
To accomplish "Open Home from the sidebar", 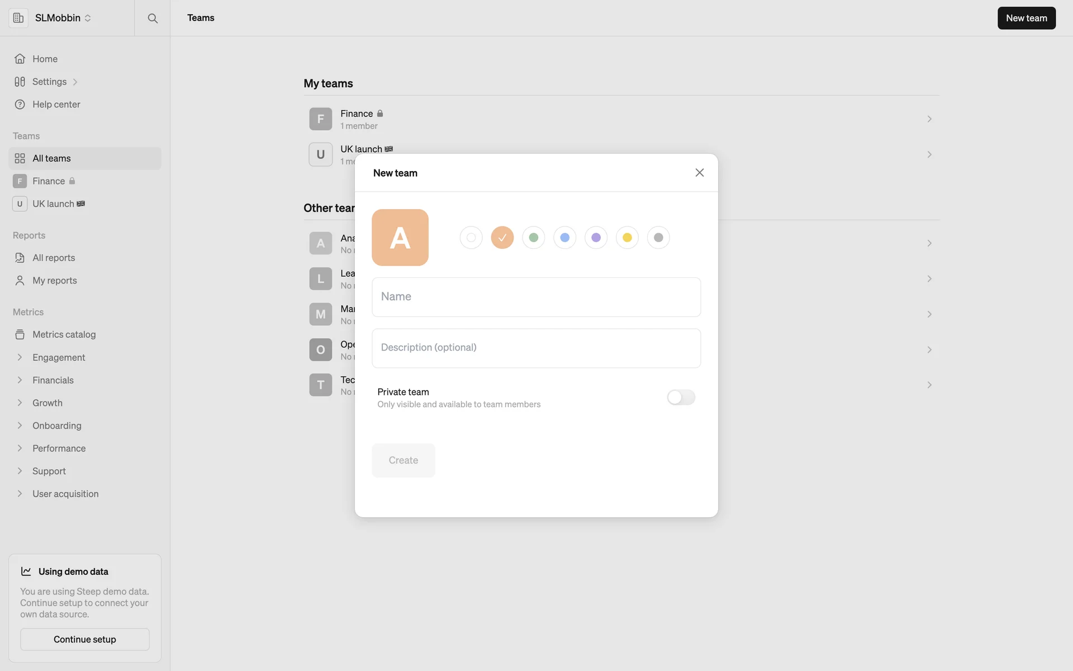I will click(45, 59).
